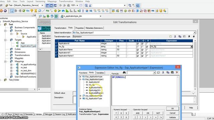Click the ports grid vertical scrollbar
214x120 pixels.
(195, 65)
